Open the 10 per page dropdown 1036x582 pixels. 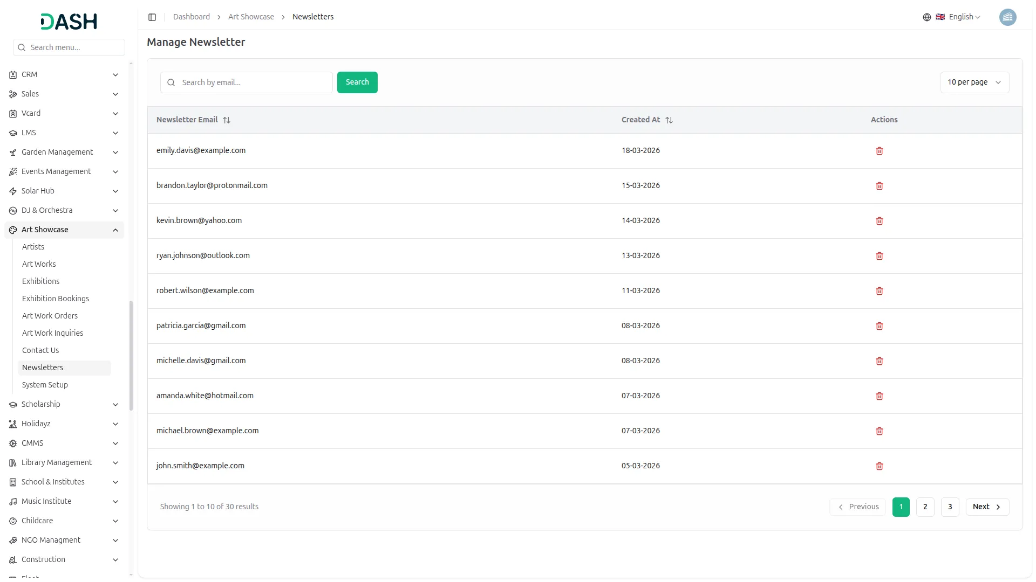point(974,82)
